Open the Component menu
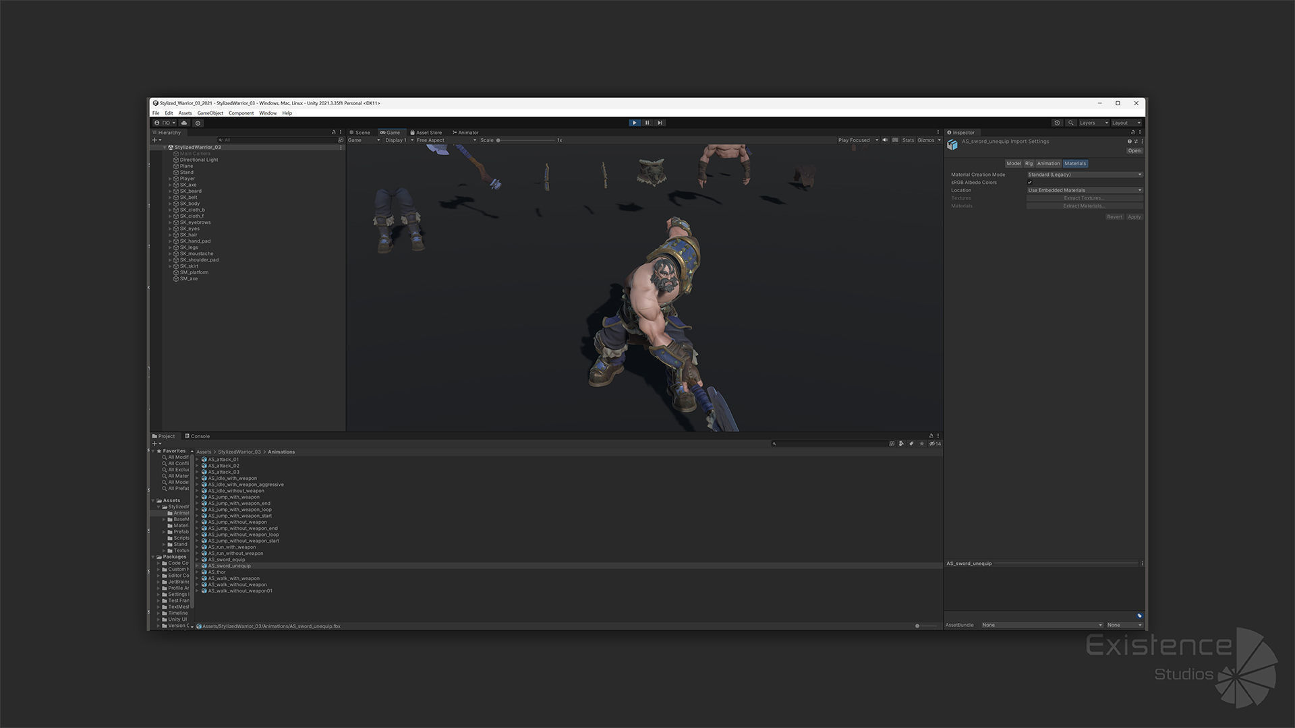Screen dimensions: 1295x728 click(x=241, y=113)
